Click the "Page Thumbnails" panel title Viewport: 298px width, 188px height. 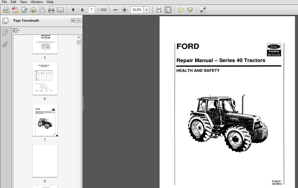(26, 21)
